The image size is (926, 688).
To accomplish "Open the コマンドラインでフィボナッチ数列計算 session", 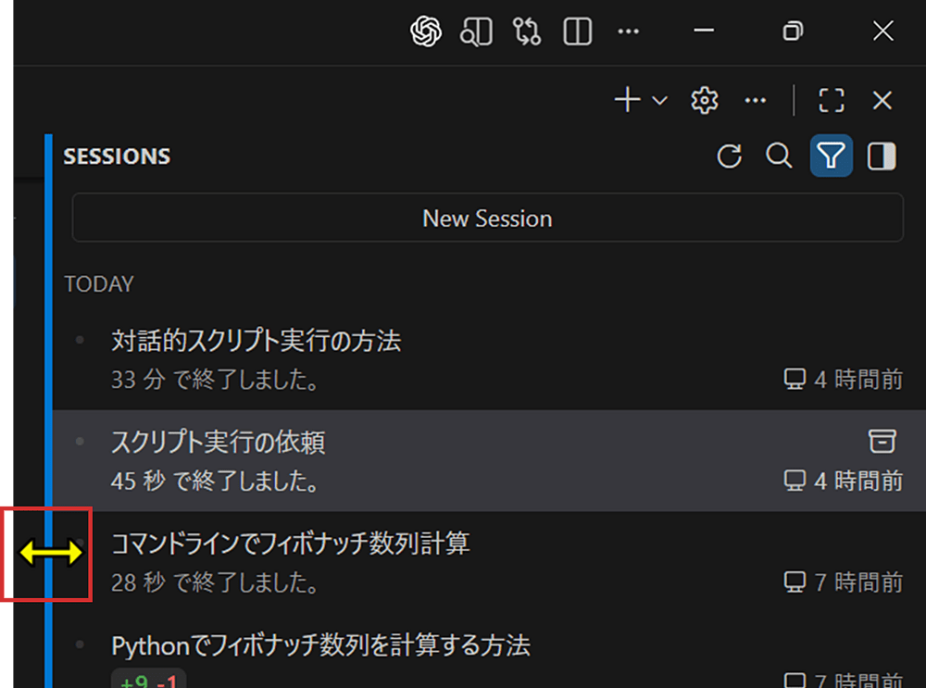I will (289, 544).
